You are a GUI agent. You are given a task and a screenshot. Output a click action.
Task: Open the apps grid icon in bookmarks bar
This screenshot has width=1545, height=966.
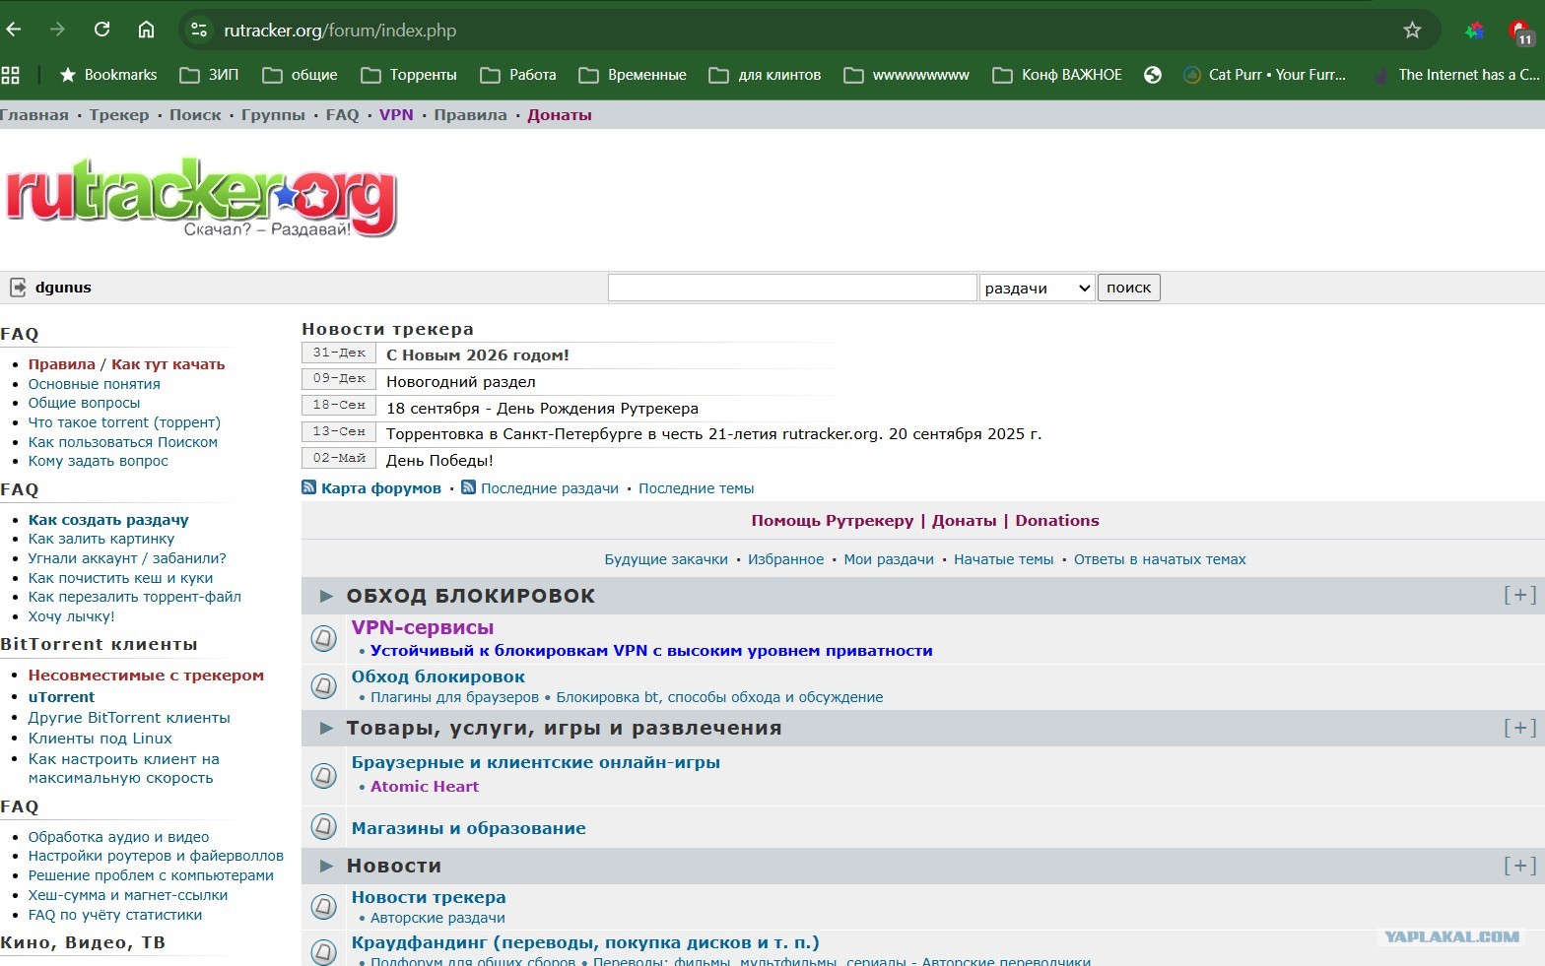pyautogui.click(x=11, y=75)
